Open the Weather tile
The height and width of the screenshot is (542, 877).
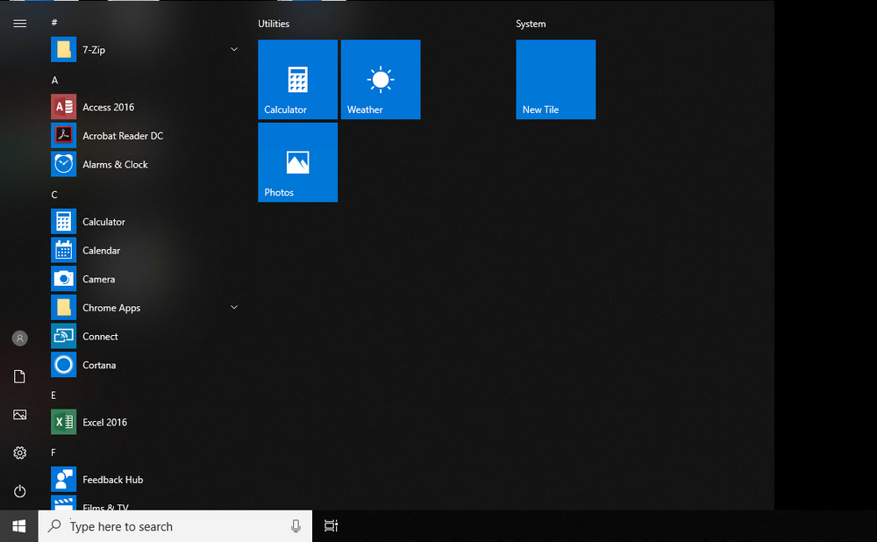point(381,80)
